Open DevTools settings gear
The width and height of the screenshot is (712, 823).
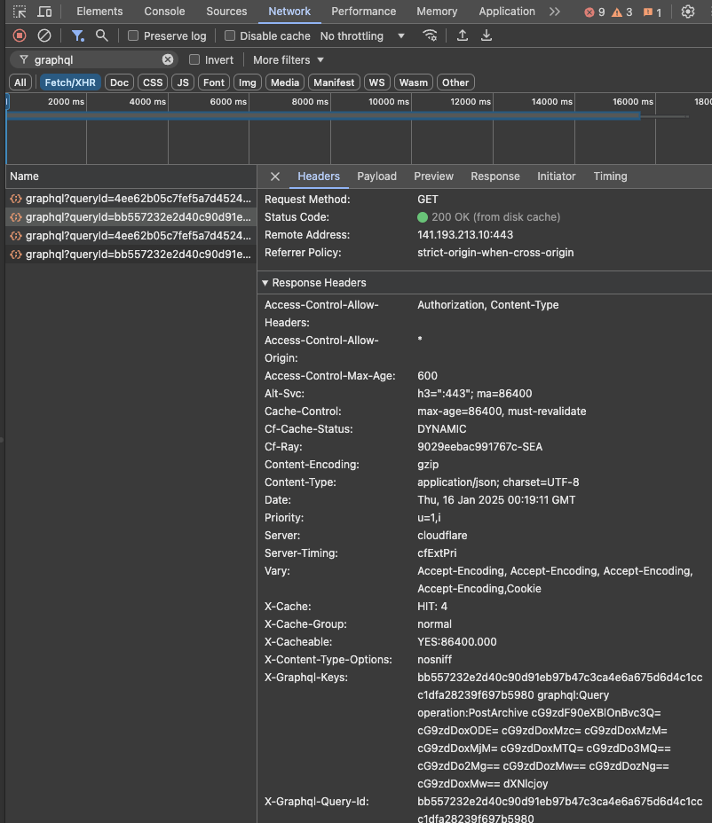(x=687, y=11)
